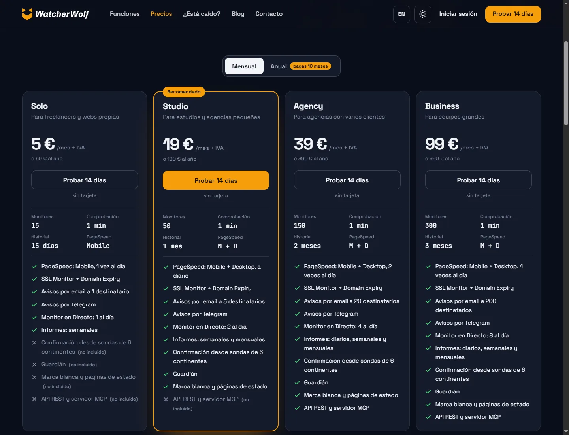The height and width of the screenshot is (435, 569).
Task: Click the checkmark beside Solo 'Avisos por Telegram'
Action: [x=34, y=304]
